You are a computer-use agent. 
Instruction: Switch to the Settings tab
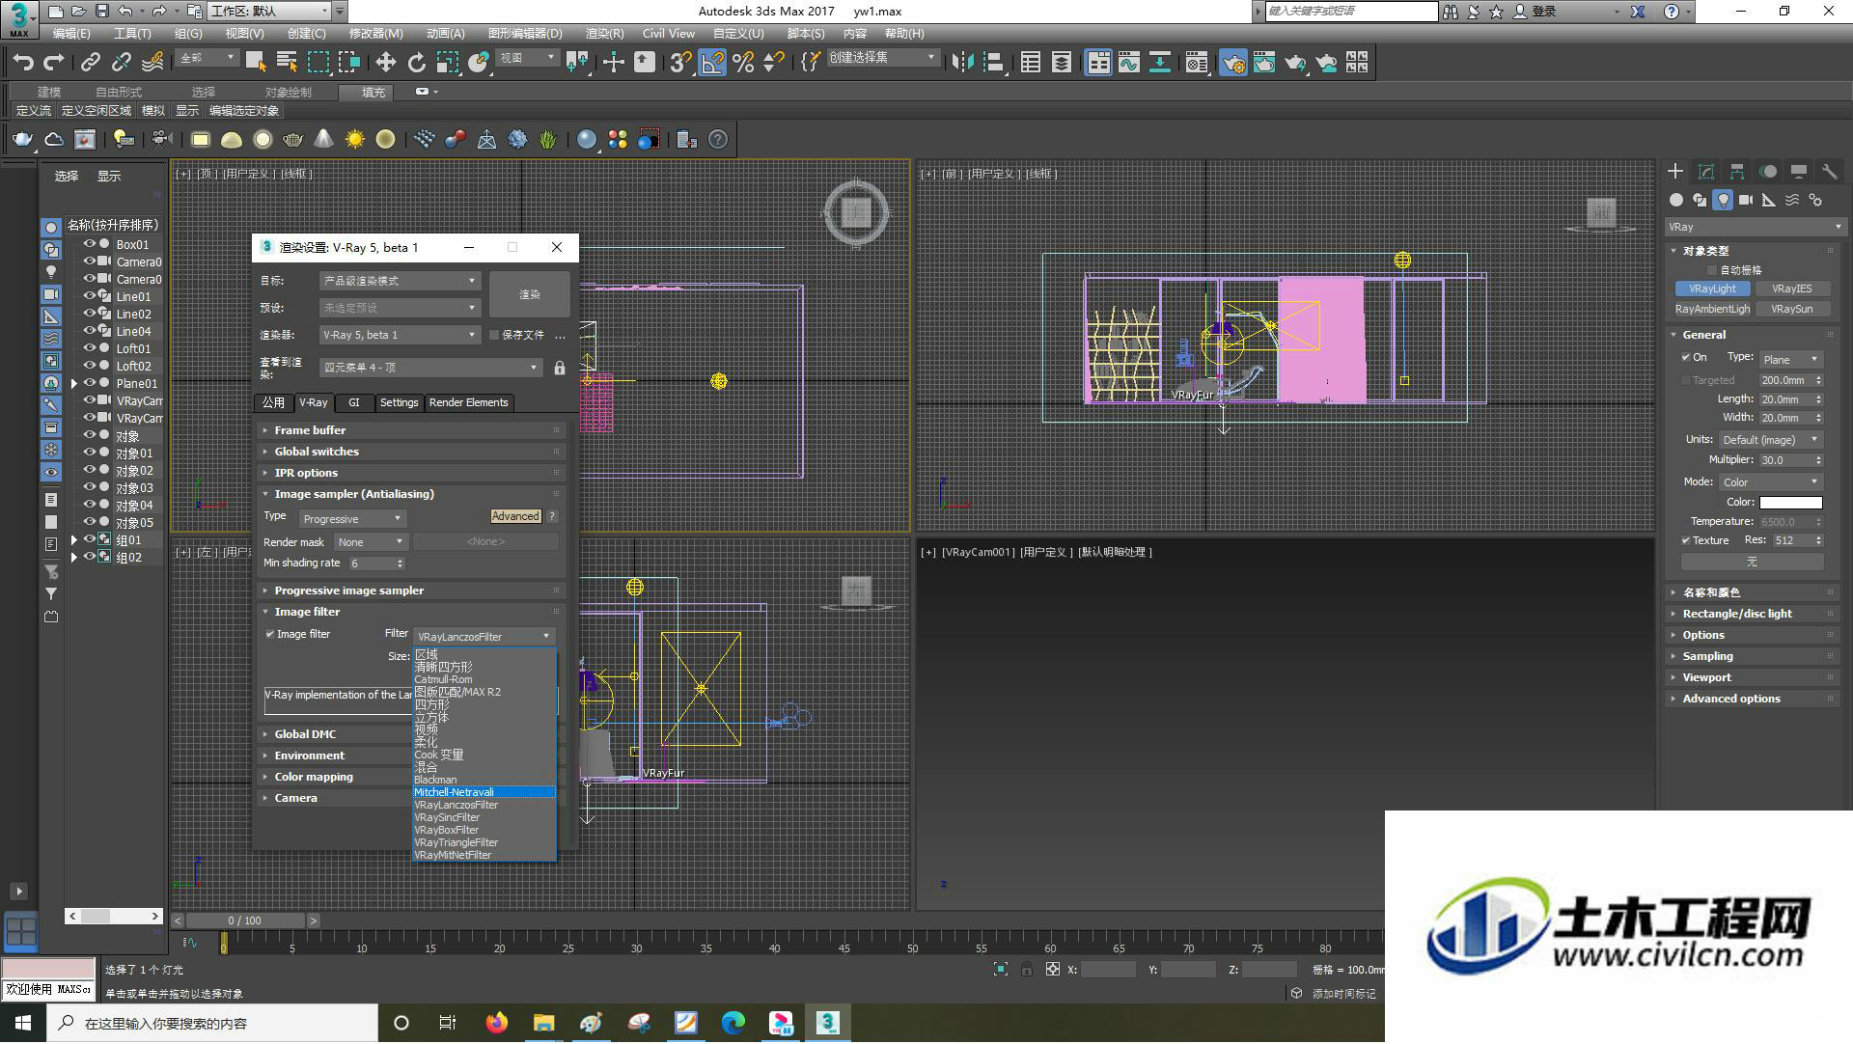399,402
